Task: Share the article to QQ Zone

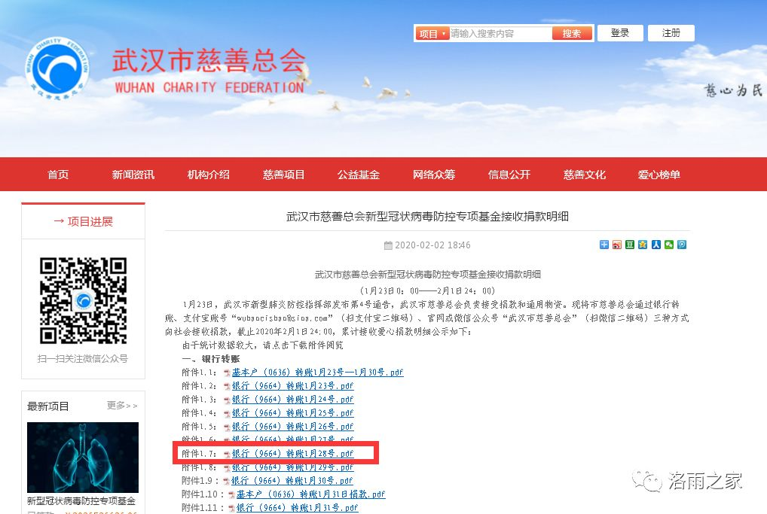Action: point(643,245)
